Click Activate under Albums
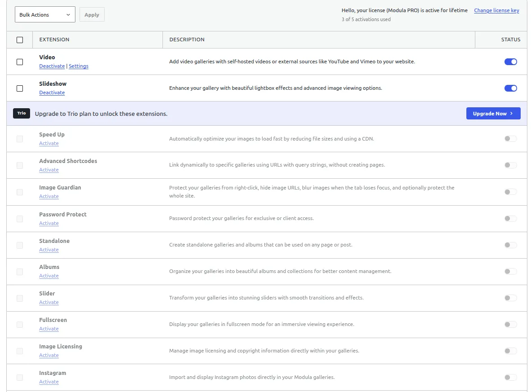The image size is (531, 392). click(x=49, y=276)
